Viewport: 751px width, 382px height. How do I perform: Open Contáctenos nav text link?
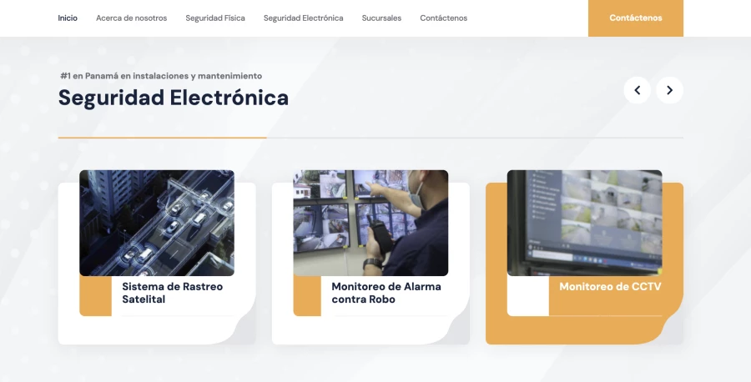coord(444,18)
